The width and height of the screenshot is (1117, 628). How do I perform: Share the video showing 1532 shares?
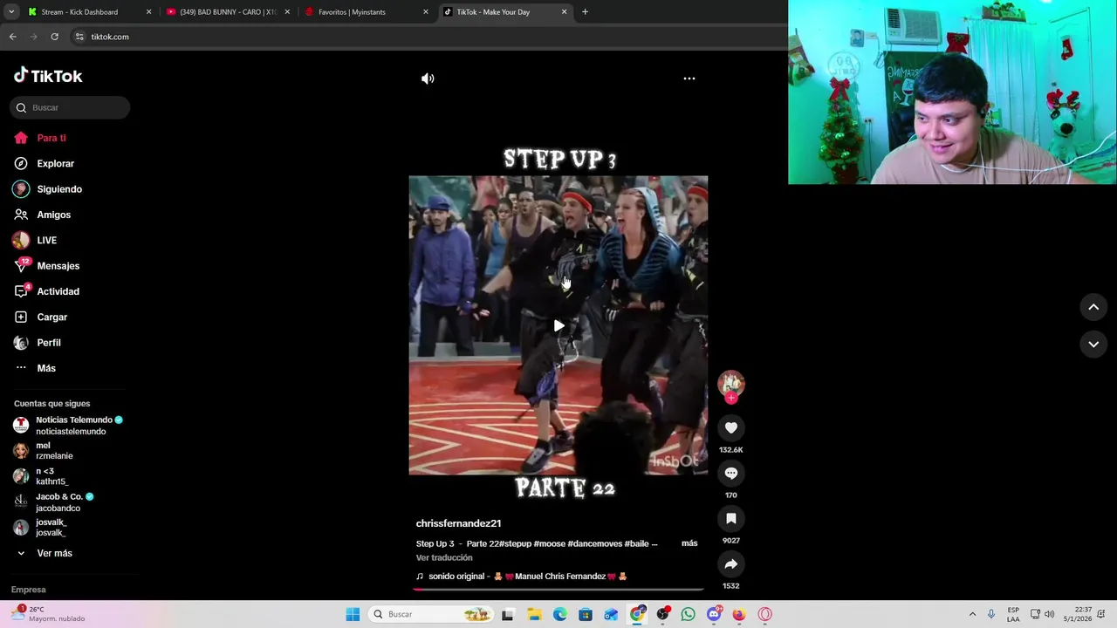click(731, 563)
